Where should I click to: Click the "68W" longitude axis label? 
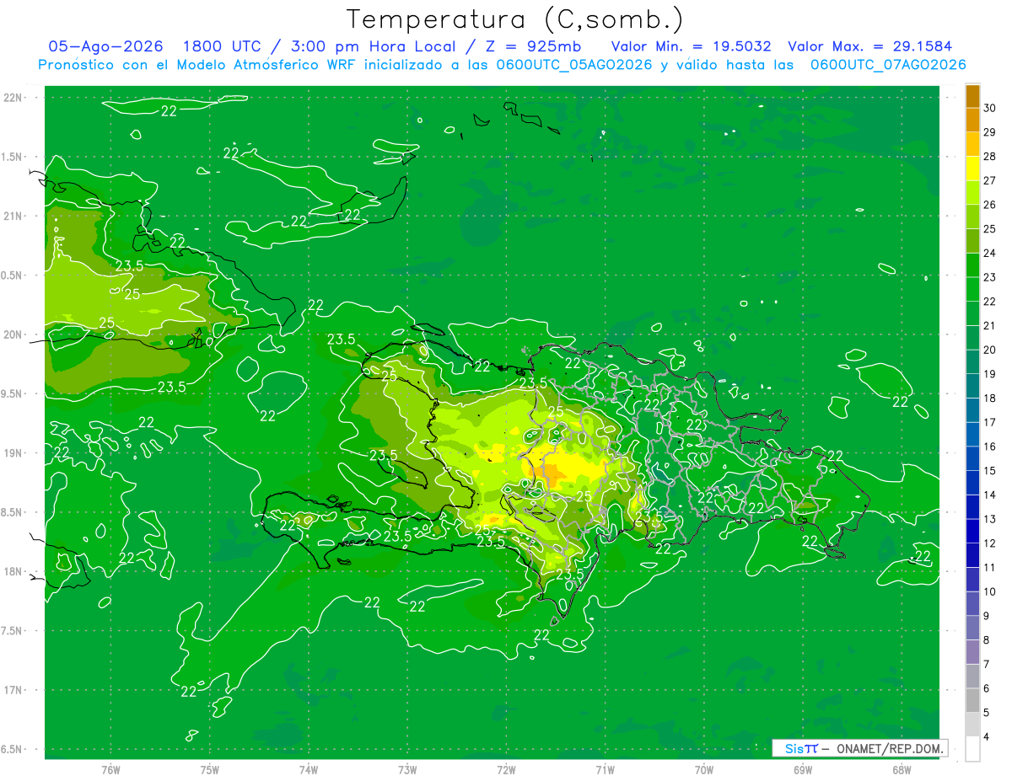pyautogui.click(x=902, y=770)
